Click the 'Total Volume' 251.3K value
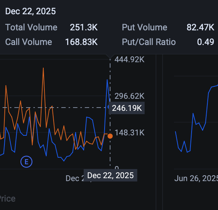 (84, 27)
